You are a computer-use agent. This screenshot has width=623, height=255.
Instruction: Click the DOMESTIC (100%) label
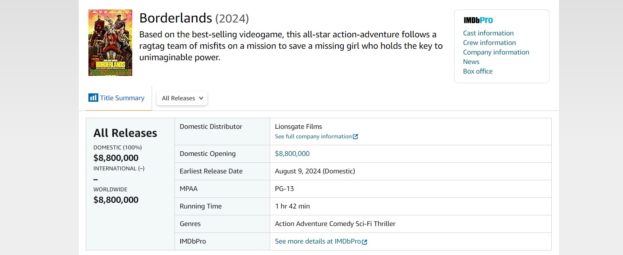117,148
